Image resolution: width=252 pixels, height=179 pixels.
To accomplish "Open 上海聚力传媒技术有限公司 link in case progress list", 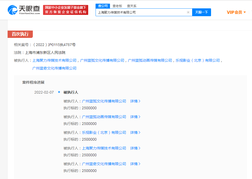I will click(x=104, y=148).
